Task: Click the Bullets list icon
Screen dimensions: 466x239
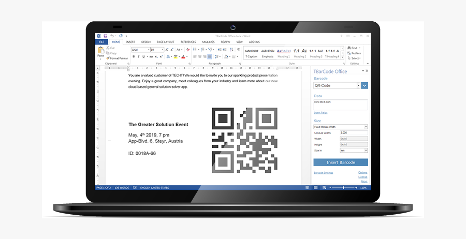Action: (x=195, y=50)
